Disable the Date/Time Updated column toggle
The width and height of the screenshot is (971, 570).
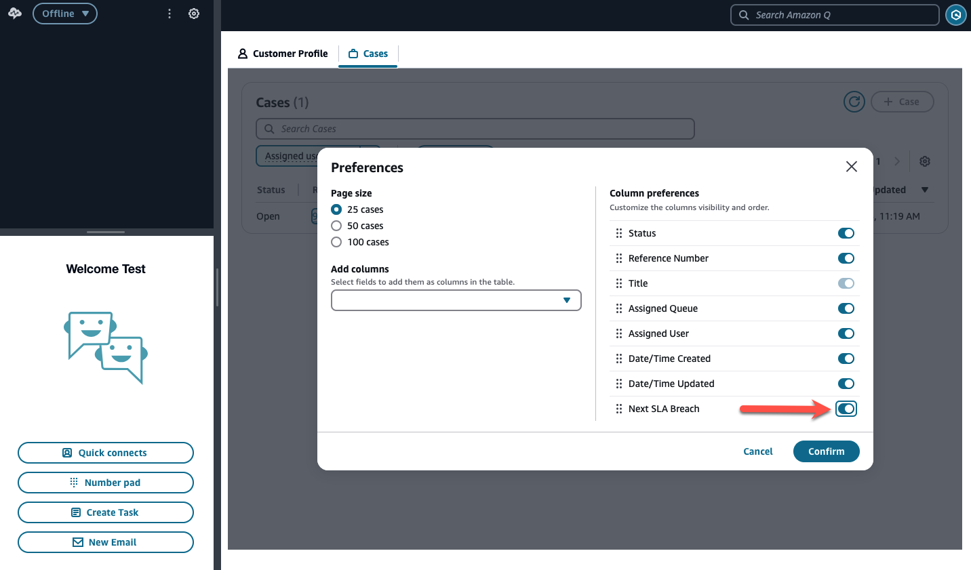846,384
